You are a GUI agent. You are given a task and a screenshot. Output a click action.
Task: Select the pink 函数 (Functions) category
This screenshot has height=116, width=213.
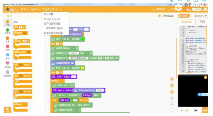coord(8,47)
